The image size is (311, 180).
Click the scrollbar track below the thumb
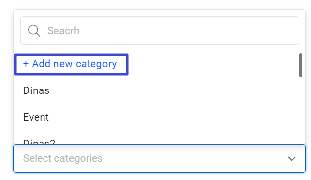301,110
